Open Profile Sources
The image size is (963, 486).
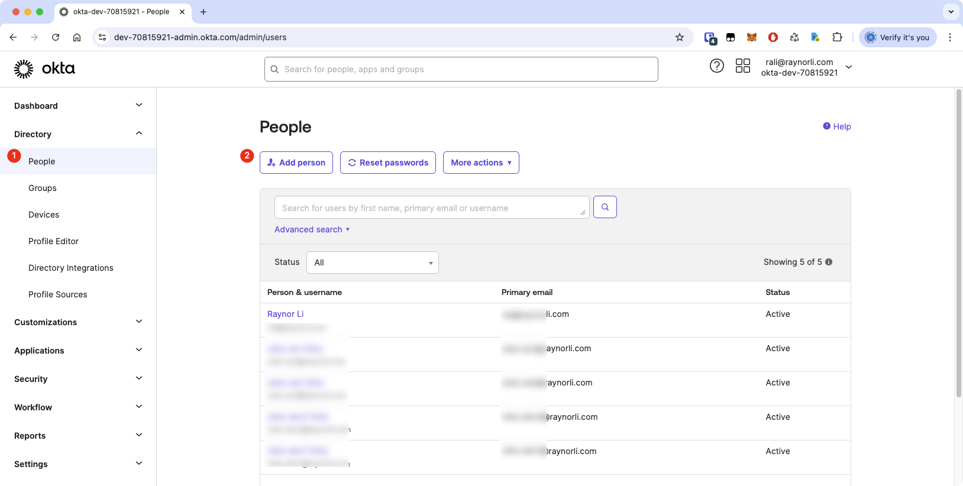tap(58, 294)
